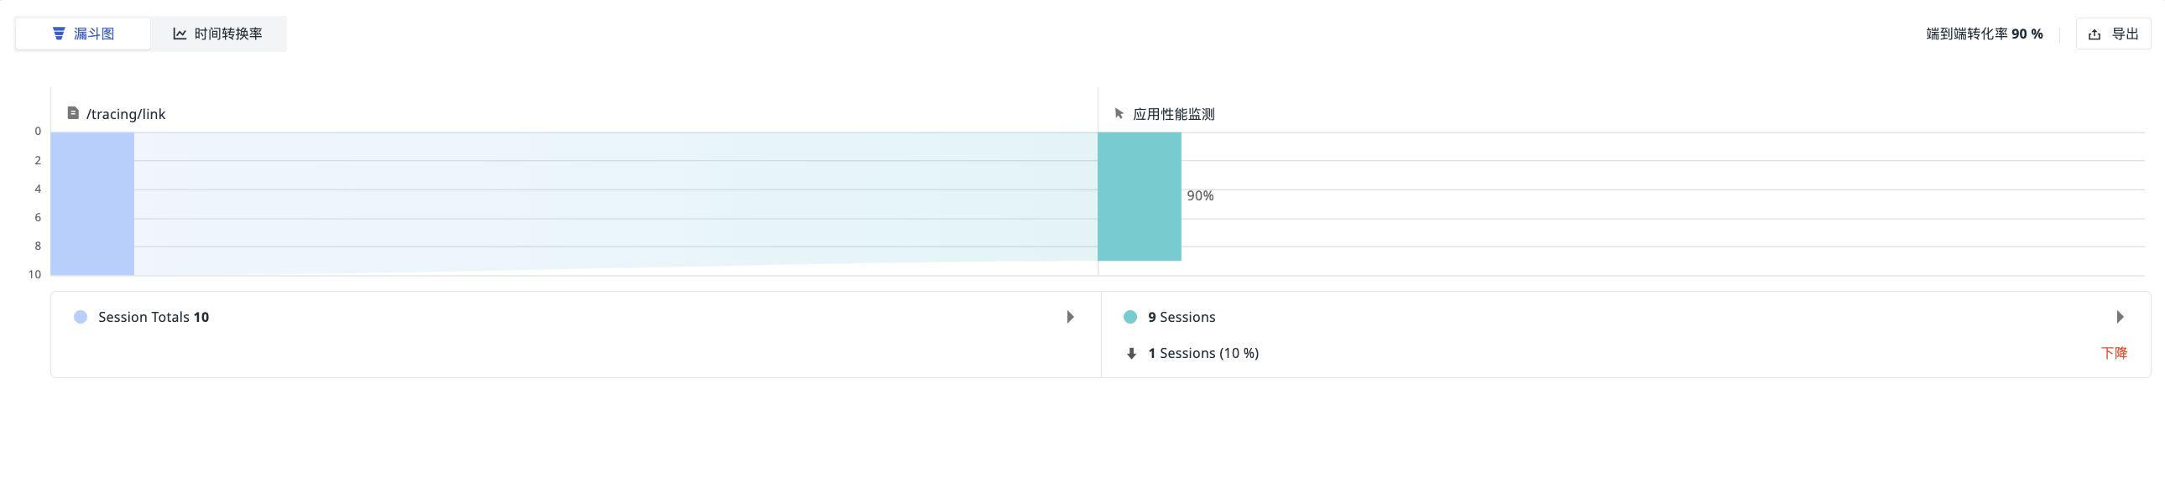Viewport: 2165px width, 503px height.
Task: Click the page icon beside /tracing/link
Action: (73, 113)
